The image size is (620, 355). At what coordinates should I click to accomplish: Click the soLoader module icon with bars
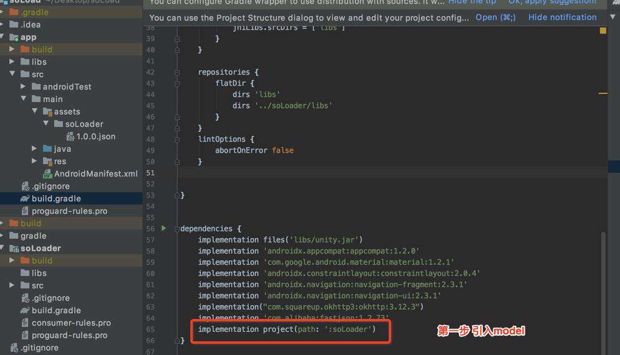pyautogui.click(x=14, y=248)
